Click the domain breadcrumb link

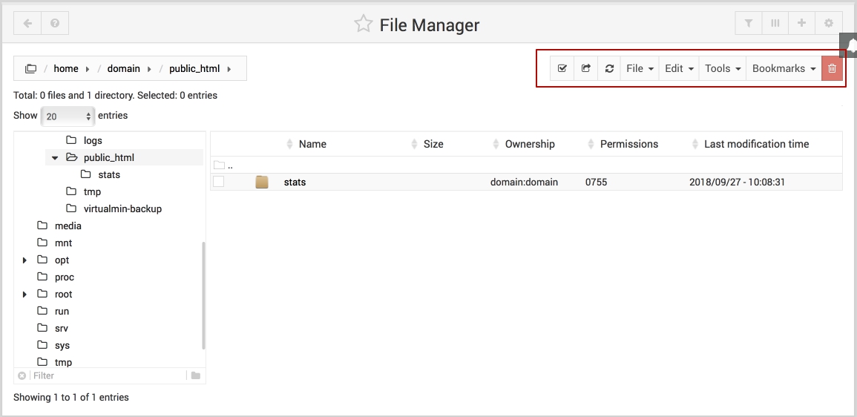tap(123, 68)
